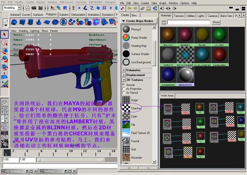Click the save scene floppy icon
247x175 pixels.
click(x=41, y=8)
